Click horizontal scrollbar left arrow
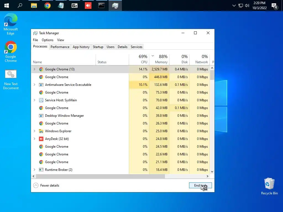The image size is (283, 212). coord(33,176)
